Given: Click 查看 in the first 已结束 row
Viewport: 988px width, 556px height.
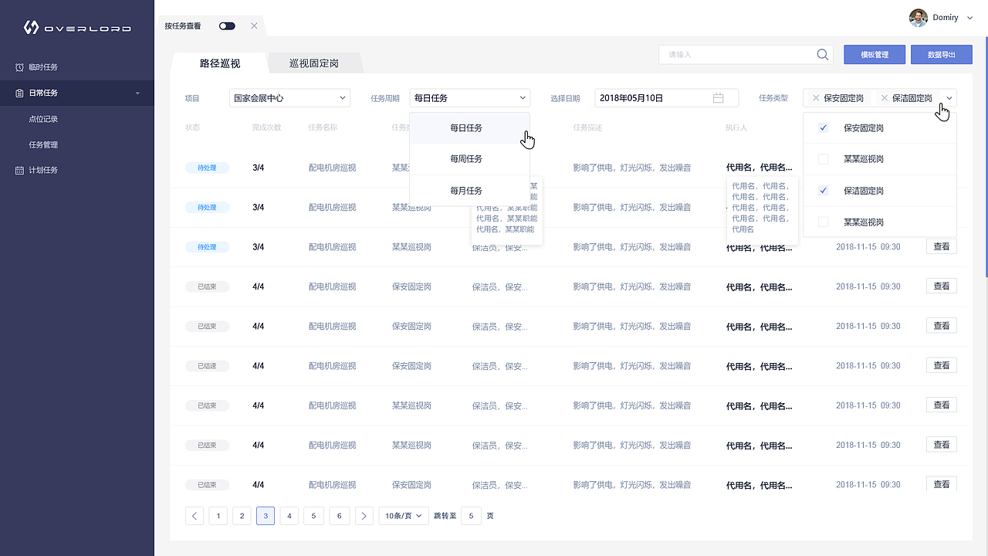Looking at the screenshot, I should pyautogui.click(x=942, y=286).
